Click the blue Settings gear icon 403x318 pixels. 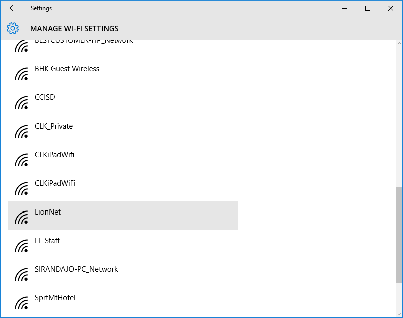(x=13, y=28)
